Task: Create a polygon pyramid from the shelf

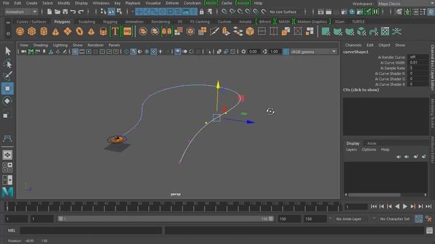Action: coord(91,32)
